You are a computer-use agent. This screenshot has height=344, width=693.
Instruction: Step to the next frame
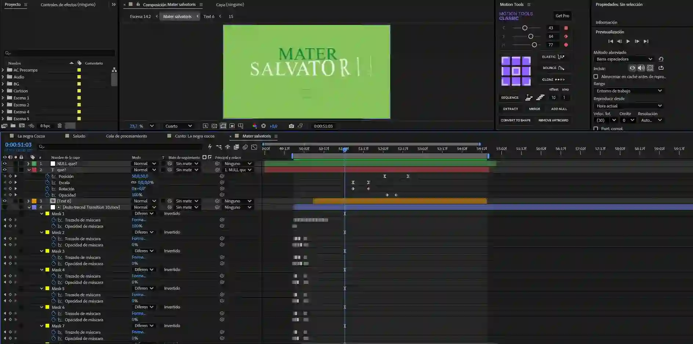click(637, 41)
